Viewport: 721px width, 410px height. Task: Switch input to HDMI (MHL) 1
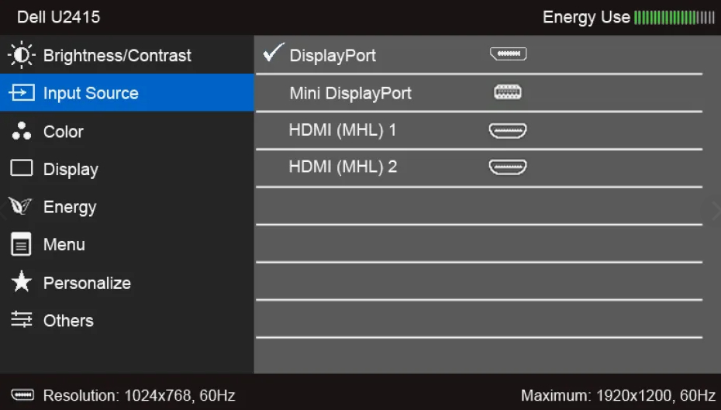[x=343, y=130]
